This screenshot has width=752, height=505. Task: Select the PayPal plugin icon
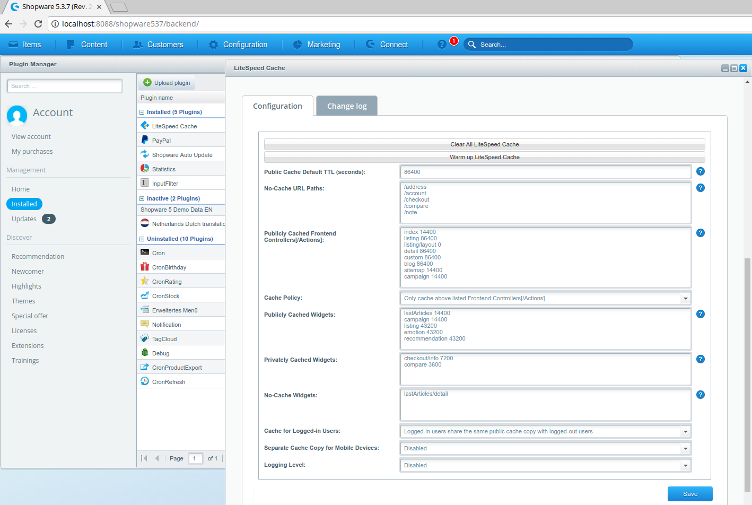tap(145, 140)
